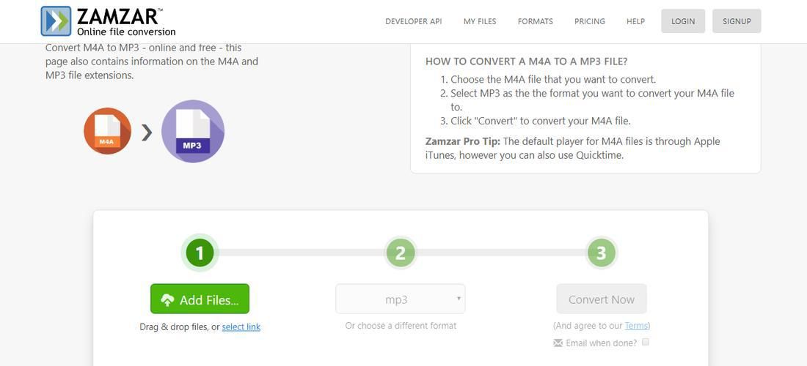Click the Login button
The image size is (807, 366).
pyautogui.click(x=683, y=21)
